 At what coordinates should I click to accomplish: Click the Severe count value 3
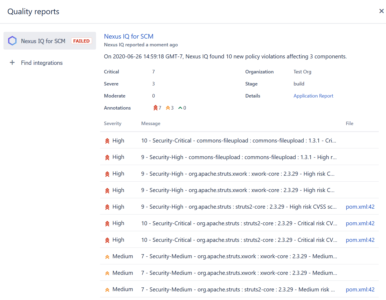(x=153, y=84)
